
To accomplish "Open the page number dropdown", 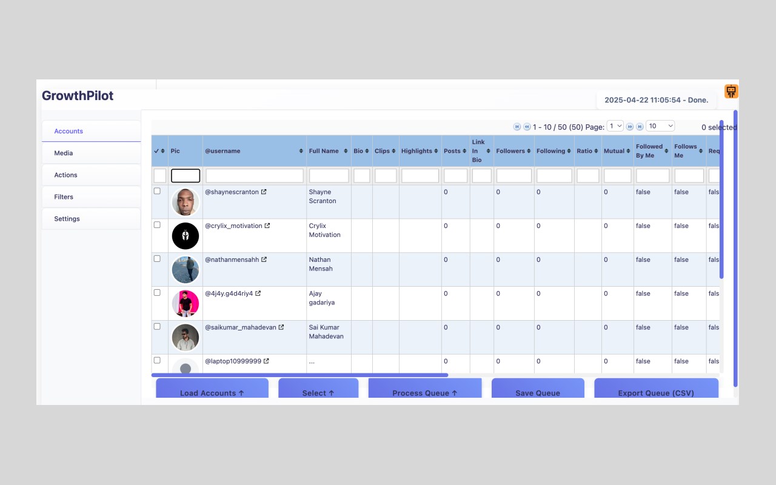I will pos(615,126).
